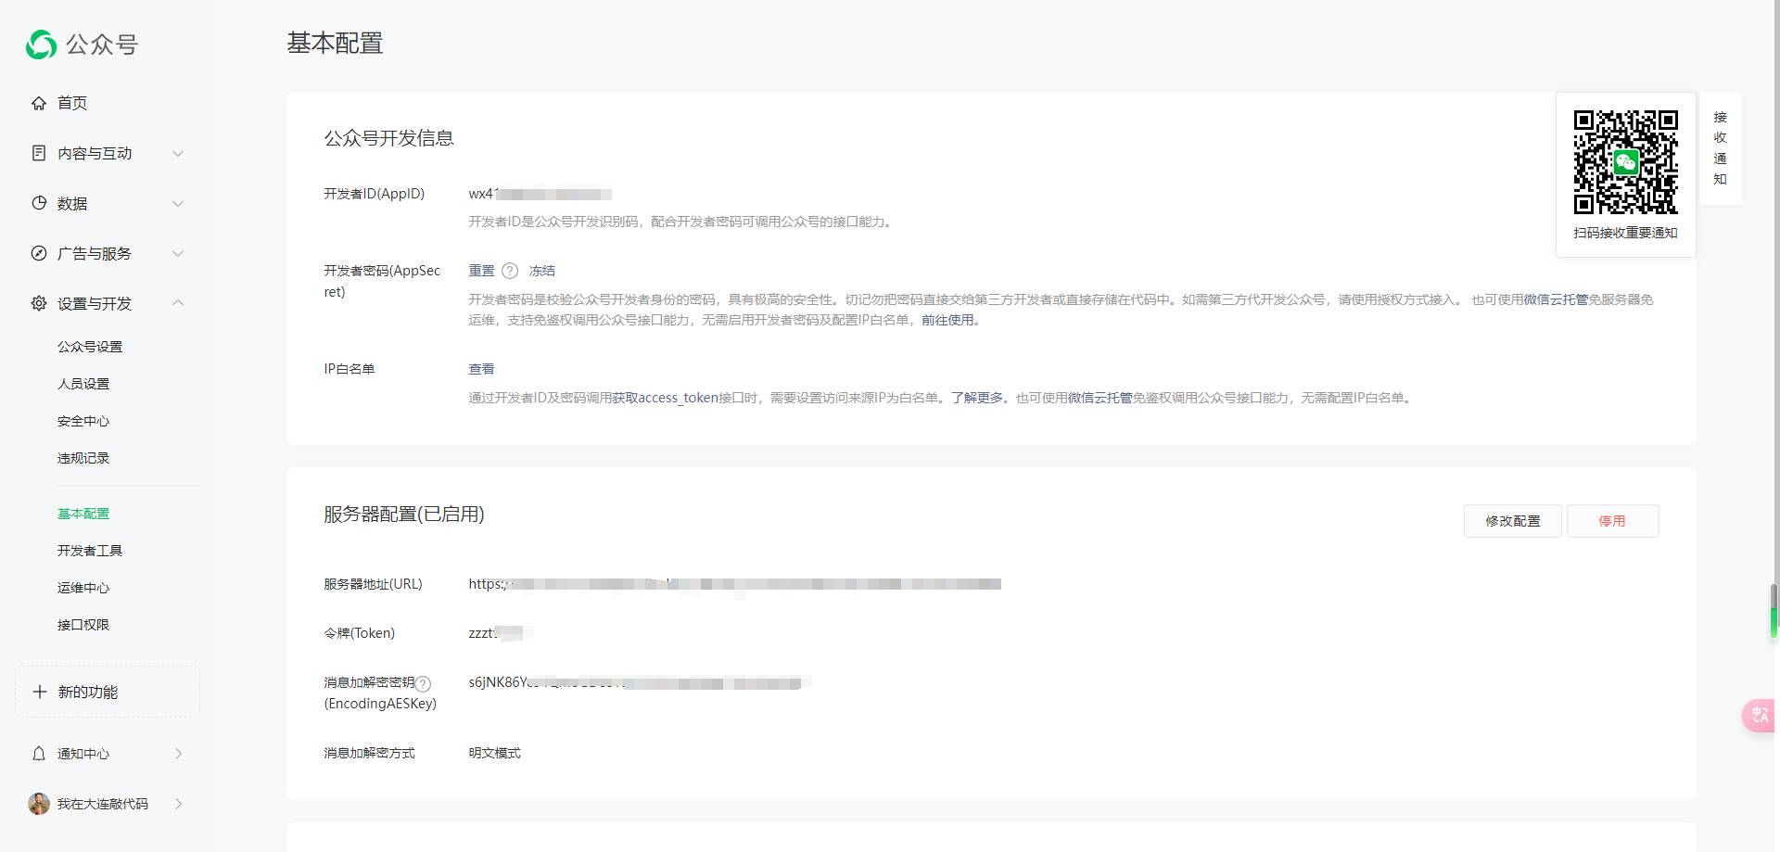Expand the 数据 menu chevron
Image resolution: width=1780 pixels, height=852 pixels.
(178, 203)
